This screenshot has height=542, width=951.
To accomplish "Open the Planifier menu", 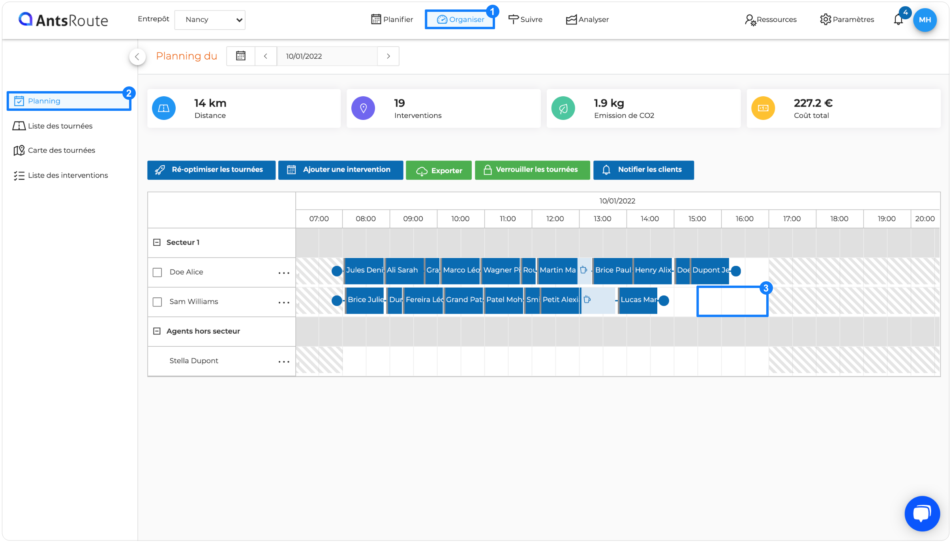I will 392,19.
